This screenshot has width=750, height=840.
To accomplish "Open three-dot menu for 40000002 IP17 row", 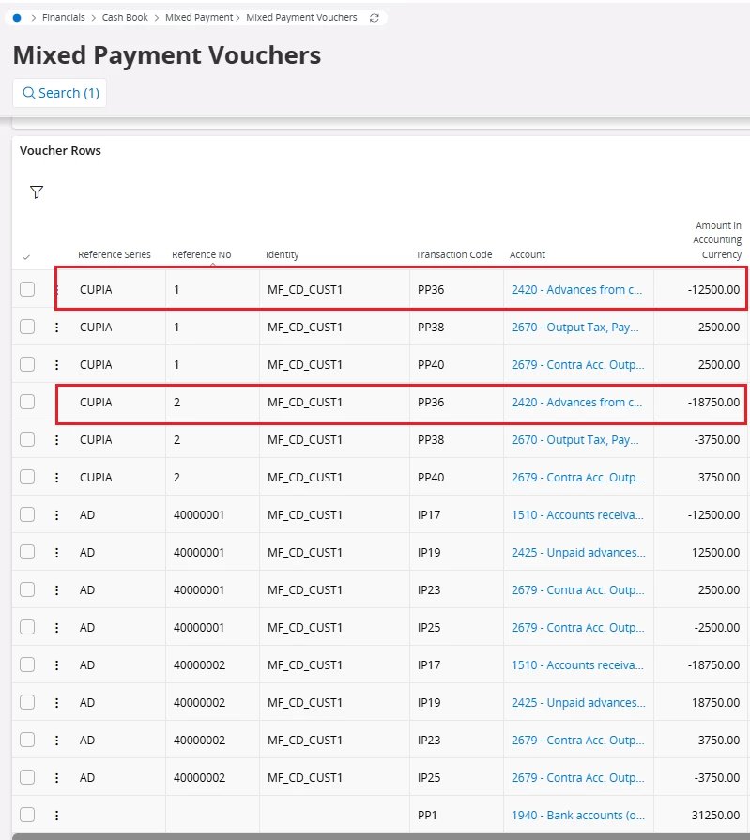I will (x=56, y=664).
